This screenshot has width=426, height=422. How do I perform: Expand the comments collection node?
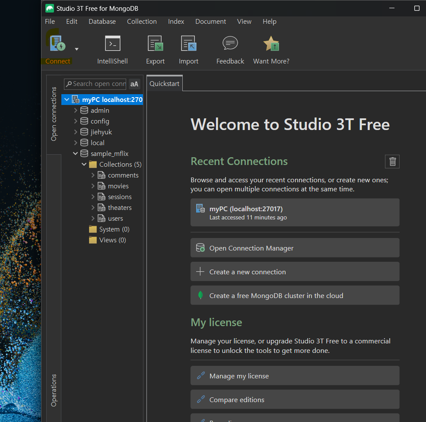93,175
